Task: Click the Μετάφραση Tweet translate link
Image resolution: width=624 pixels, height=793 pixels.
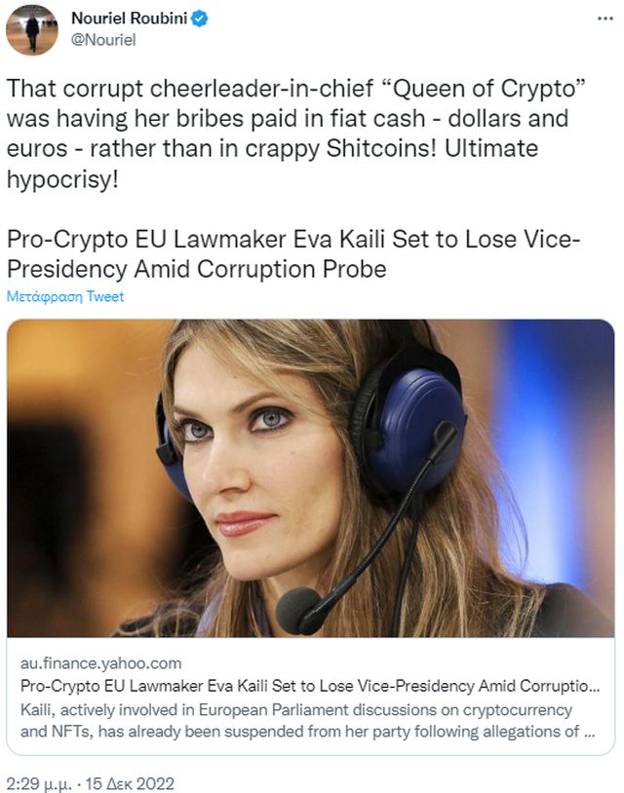Action: (x=64, y=296)
